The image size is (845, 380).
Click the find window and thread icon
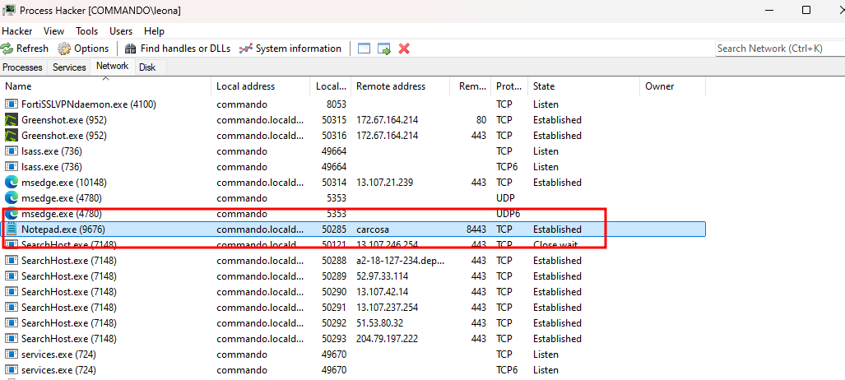point(384,49)
